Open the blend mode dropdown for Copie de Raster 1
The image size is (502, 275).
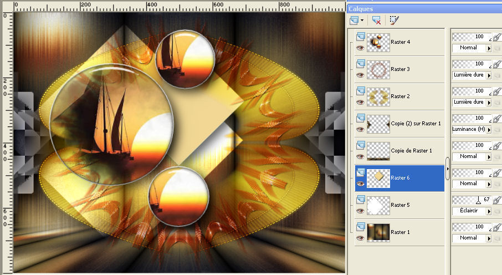tap(489, 157)
